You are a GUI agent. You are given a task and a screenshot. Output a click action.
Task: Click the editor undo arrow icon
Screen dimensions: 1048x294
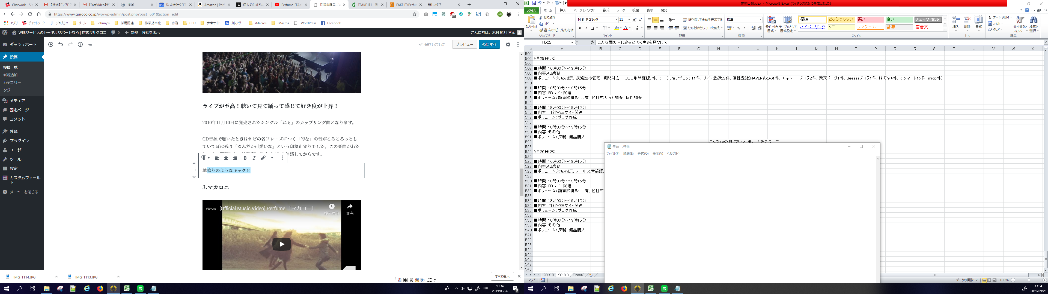61,45
